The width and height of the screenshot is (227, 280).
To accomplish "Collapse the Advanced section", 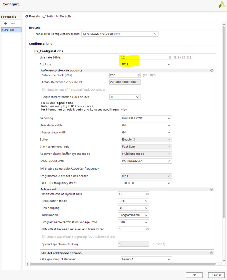I will pyautogui.click(x=212, y=189).
